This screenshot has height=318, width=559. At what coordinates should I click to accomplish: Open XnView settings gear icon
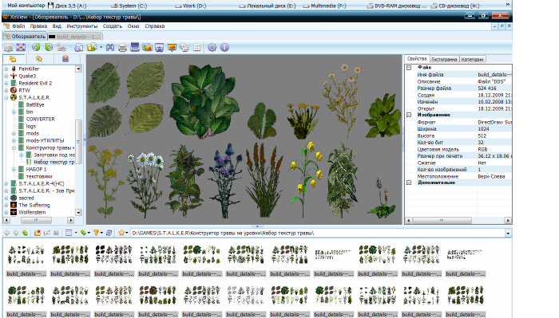(212, 47)
